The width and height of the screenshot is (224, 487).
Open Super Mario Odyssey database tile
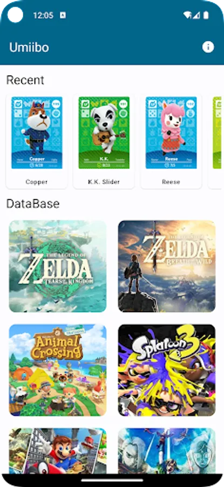tap(58, 451)
